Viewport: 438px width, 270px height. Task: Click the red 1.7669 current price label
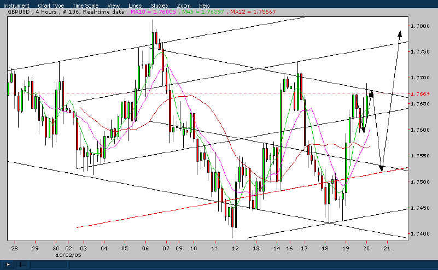[x=420, y=94]
